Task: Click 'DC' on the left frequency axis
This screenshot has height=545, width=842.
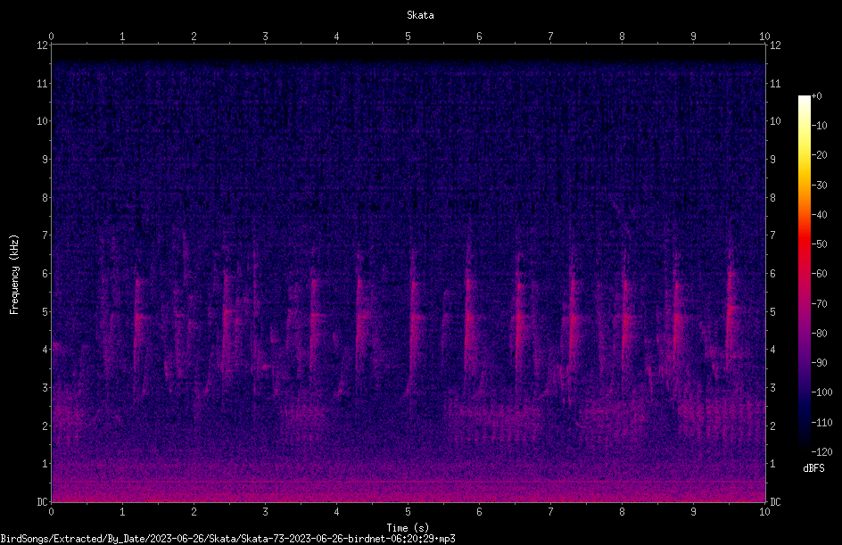Action: pyautogui.click(x=42, y=502)
